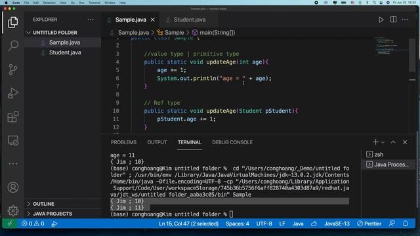The image size is (420, 236).
Task: Open the Remote Explorer view
Action: pos(12,140)
